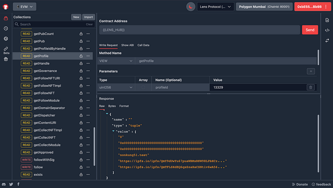The image size is (333, 188).
Task: Click the lock icon next to getHandle
Action: click(81, 63)
